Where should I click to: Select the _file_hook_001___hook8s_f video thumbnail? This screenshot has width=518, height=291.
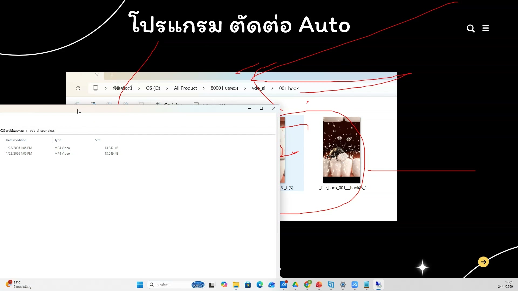click(x=341, y=150)
